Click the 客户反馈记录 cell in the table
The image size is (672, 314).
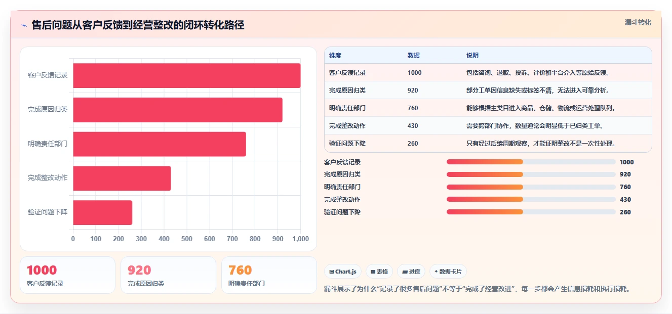347,73
